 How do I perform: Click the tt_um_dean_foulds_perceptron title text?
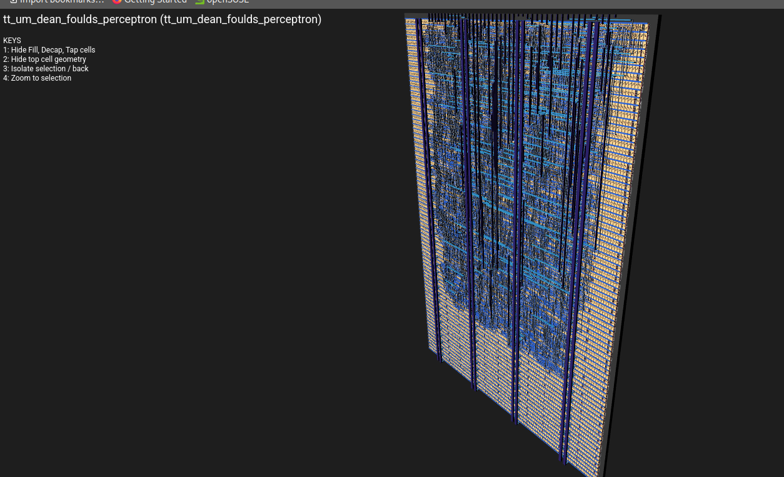pyautogui.click(x=163, y=19)
